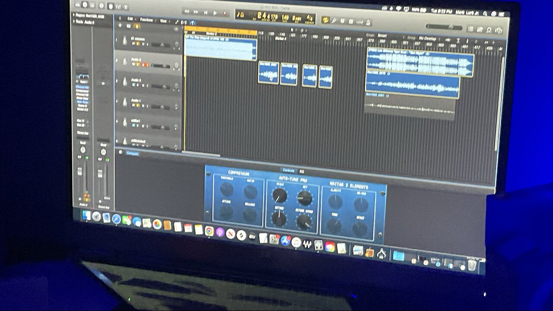Open App Store from the Dock
The width and height of the screenshot is (553, 311).
tap(285, 241)
